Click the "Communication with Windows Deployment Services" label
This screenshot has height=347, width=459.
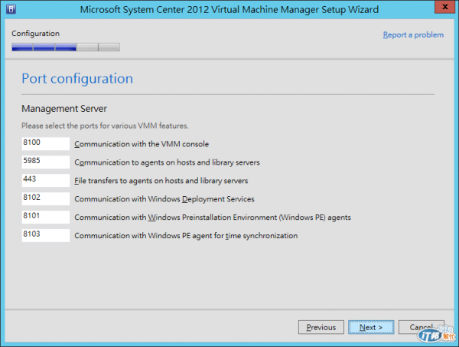click(165, 199)
